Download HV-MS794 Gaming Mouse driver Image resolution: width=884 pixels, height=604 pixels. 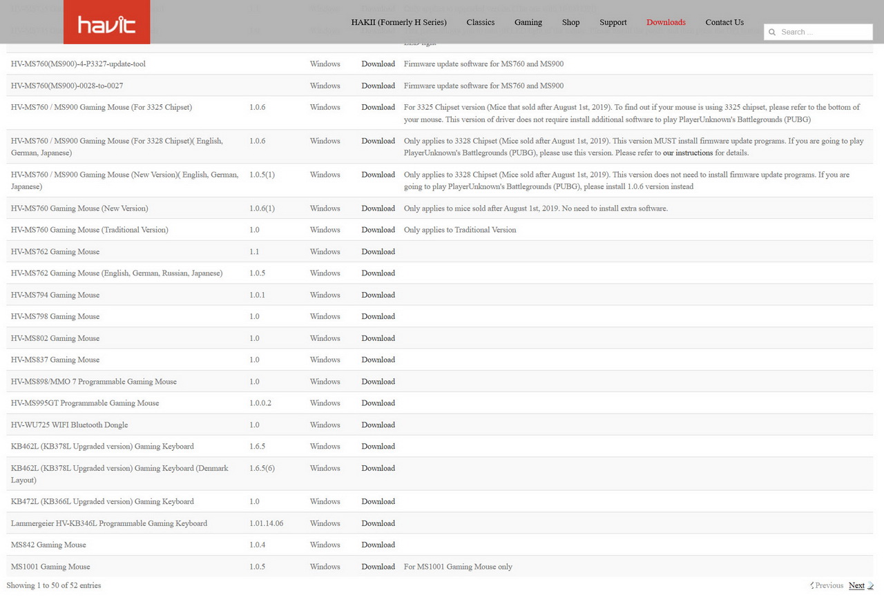(x=378, y=295)
